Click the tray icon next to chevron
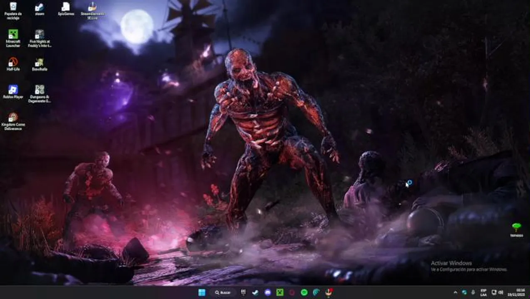This screenshot has height=299, width=530. pos(464,292)
